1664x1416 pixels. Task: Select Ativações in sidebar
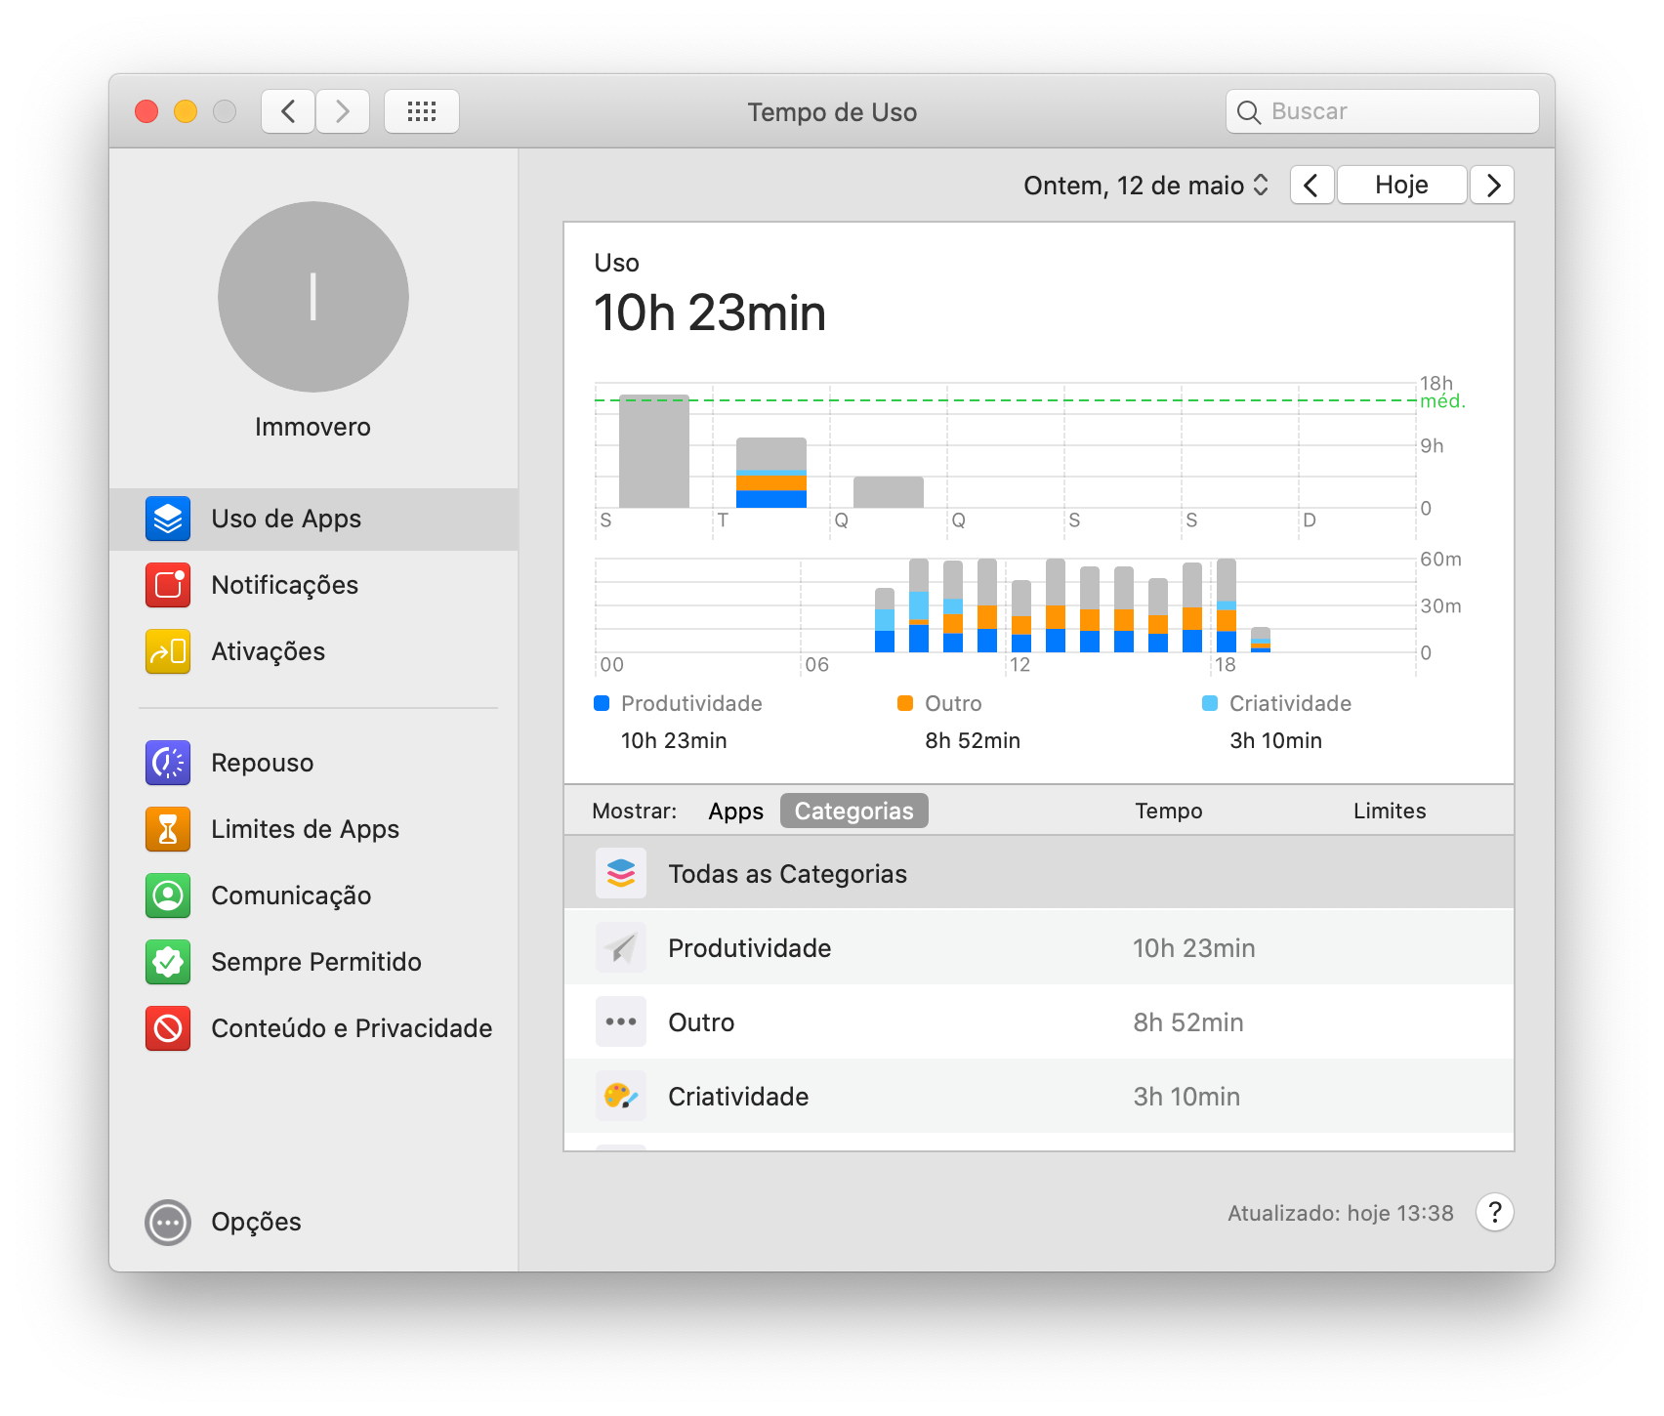point(313,651)
